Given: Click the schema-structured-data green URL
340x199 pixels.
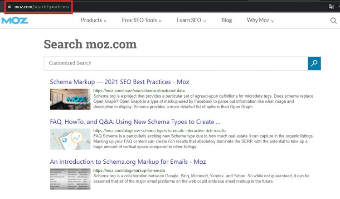Looking at the screenshot, I should [x=139, y=90].
